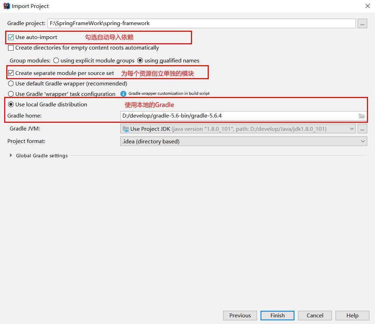
Task: Select Use local Gradle distribution radio
Action: pos(11,104)
